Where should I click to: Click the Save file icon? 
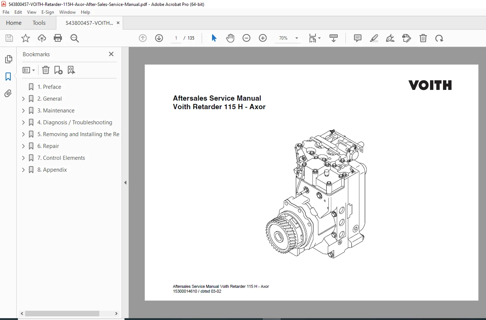pos(9,38)
